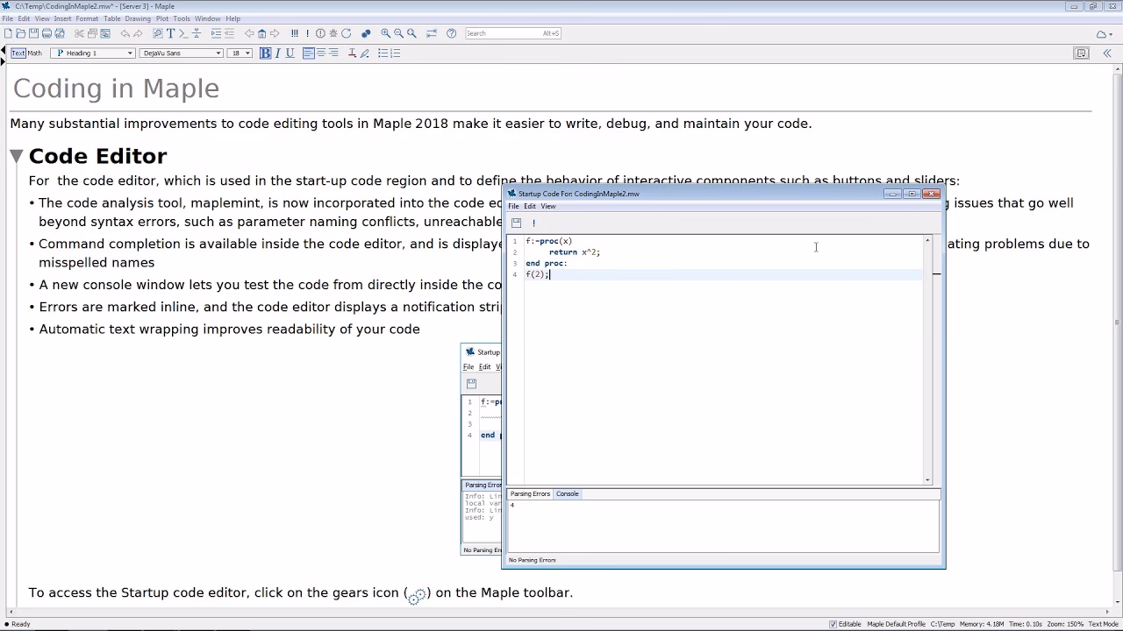Run startup code with editor exclamation icon
Viewport: 1123px width, 631px height.
pos(533,223)
